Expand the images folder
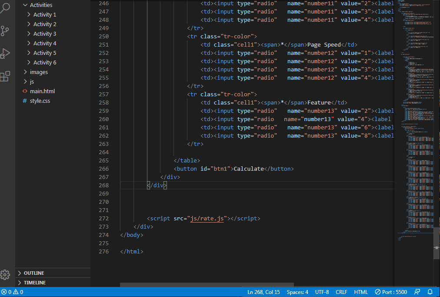This screenshot has height=297, width=440. [x=25, y=72]
